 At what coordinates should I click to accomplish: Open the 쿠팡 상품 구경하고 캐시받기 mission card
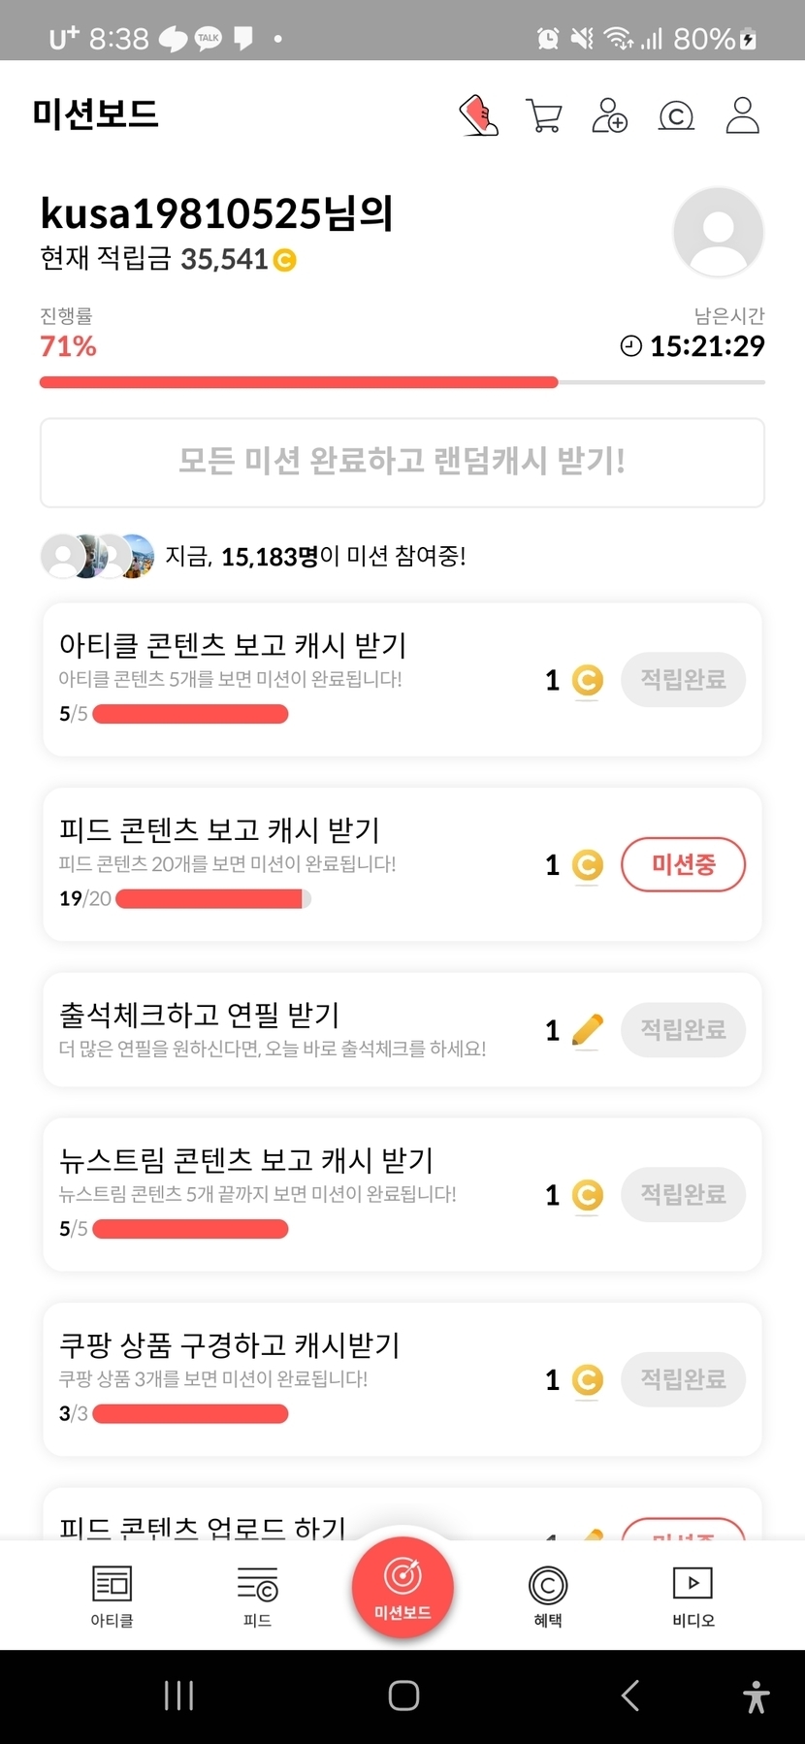(x=291, y=1377)
